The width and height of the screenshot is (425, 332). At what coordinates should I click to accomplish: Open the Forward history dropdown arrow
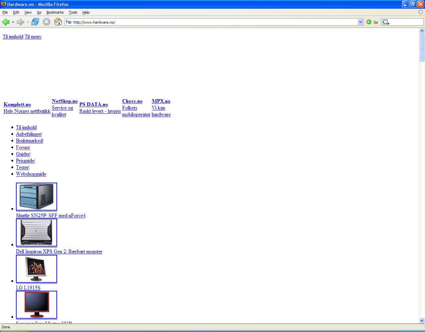click(x=28, y=22)
